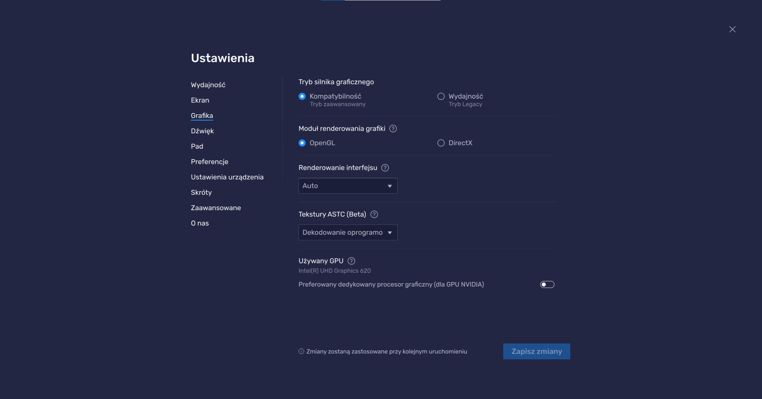762x399 pixels.
Task: Open help icon next to Używany GPU
Action: point(351,261)
